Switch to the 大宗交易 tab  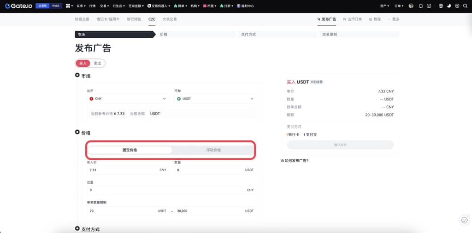[x=170, y=19]
